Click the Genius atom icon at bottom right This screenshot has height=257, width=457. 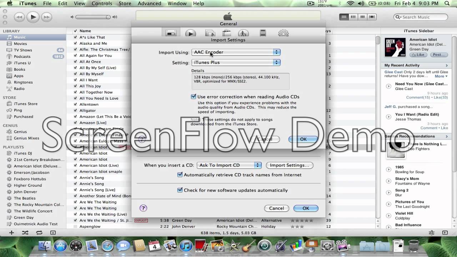432,233
